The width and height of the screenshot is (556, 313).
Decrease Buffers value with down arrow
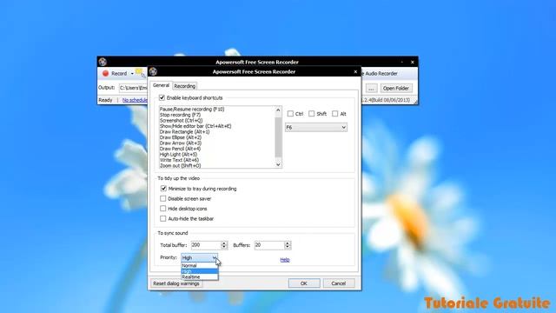click(288, 247)
